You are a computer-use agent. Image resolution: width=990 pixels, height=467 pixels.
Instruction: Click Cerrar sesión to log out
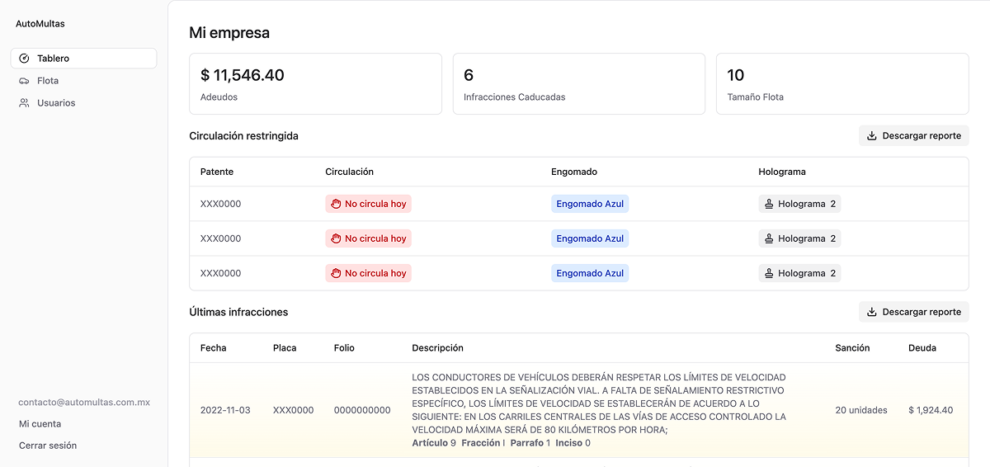coord(48,446)
